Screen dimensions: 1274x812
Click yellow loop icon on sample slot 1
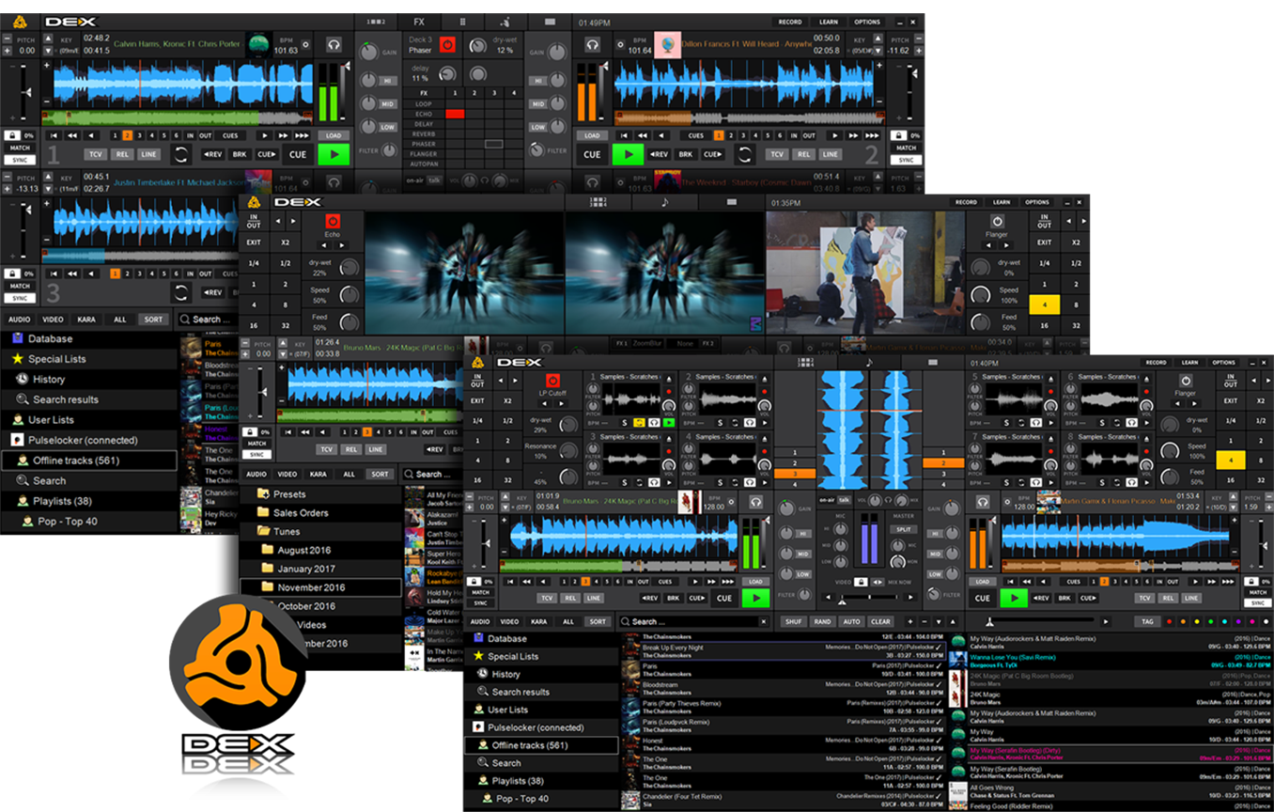click(640, 423)
